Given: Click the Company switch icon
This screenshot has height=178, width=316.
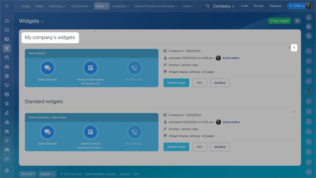Looking at the screenshot, I should 233,6.
